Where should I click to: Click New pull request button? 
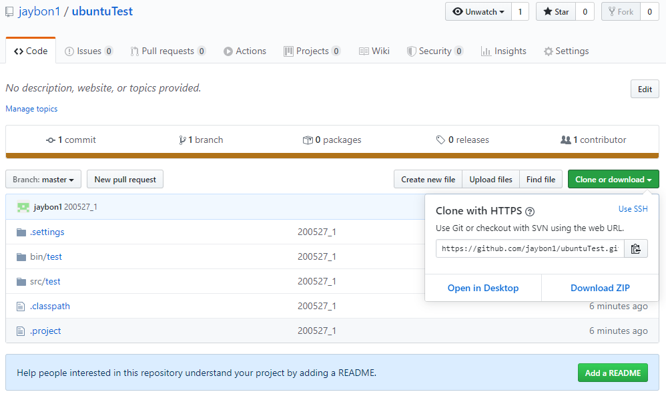[x=125, y=180]
